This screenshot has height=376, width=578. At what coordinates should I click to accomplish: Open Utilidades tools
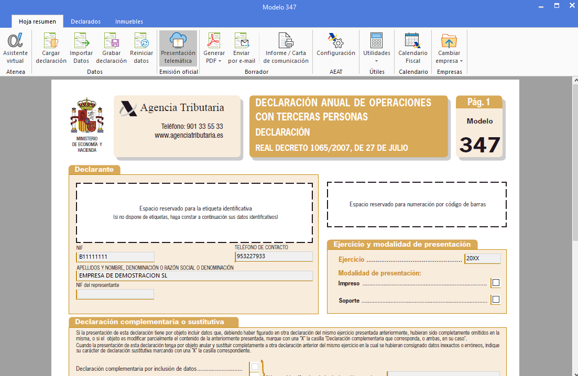[x=376, y=48]
